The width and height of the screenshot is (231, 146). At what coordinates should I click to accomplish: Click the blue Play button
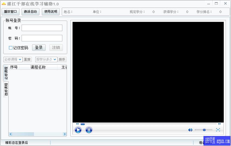(x=78, y=130)
